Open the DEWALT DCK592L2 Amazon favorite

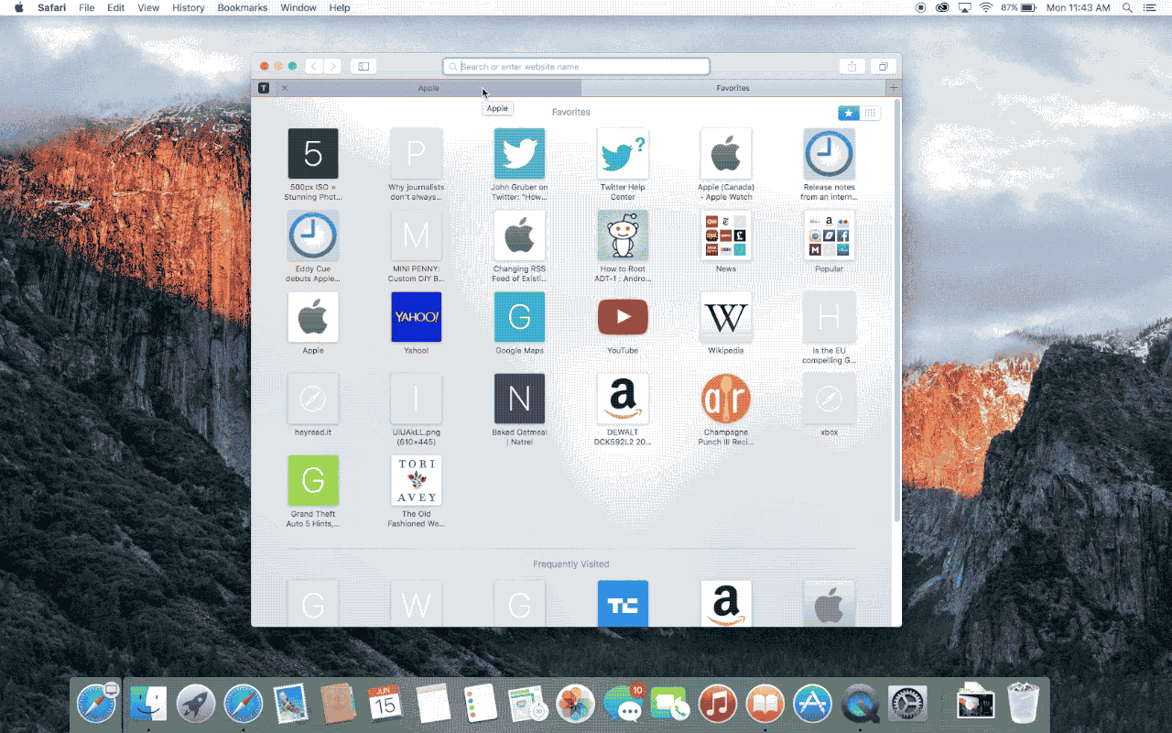[623, 399]
